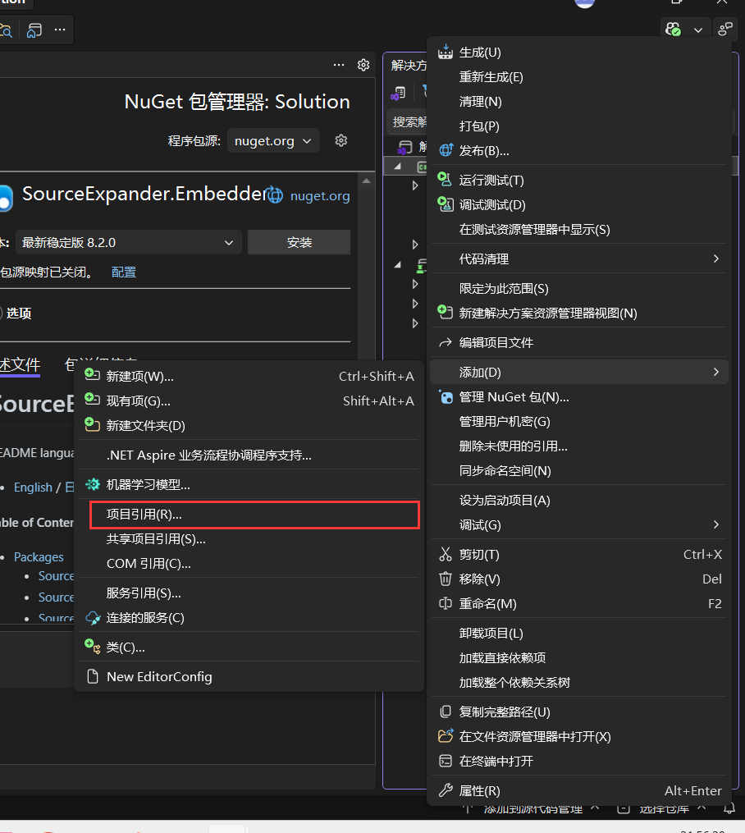Viewport: 745px width, 833px height.
Task: Click the new Solution Explorer view icon
Action: pos(445,313)
